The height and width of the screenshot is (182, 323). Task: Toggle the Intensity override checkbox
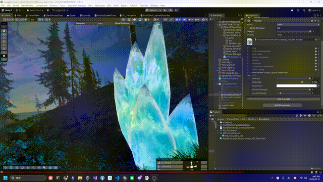[250, 78]
